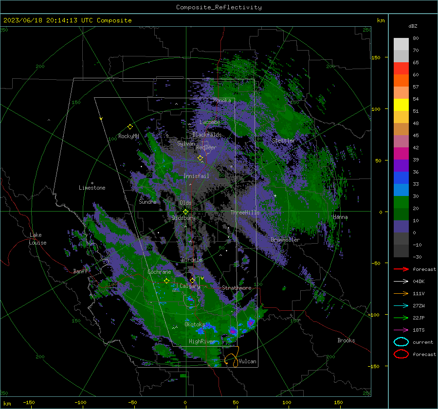Screen dimensions: 438x409
Task: Click the Okotoks city label
Action: (195, 324)
